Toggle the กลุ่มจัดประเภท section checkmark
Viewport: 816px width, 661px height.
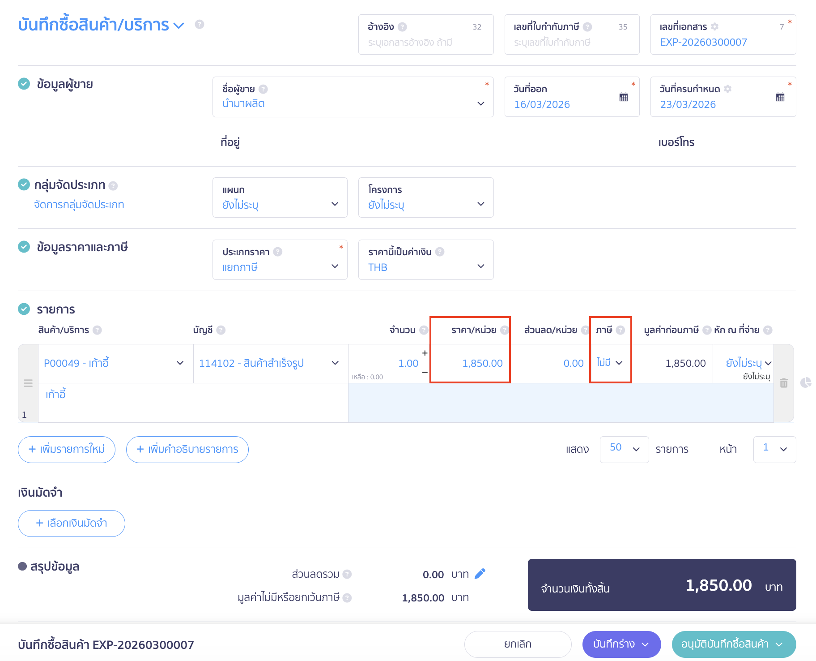tap(24, 185)
